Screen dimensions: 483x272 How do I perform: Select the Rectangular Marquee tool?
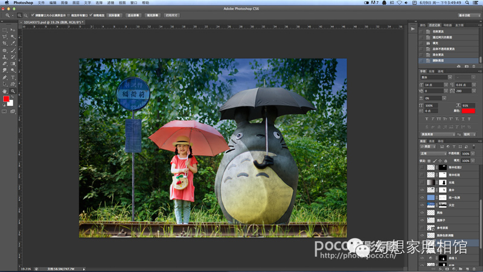(x=5, y=30)
